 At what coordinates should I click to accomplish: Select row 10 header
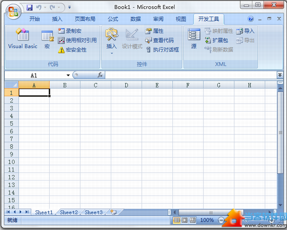pos(11,162)
